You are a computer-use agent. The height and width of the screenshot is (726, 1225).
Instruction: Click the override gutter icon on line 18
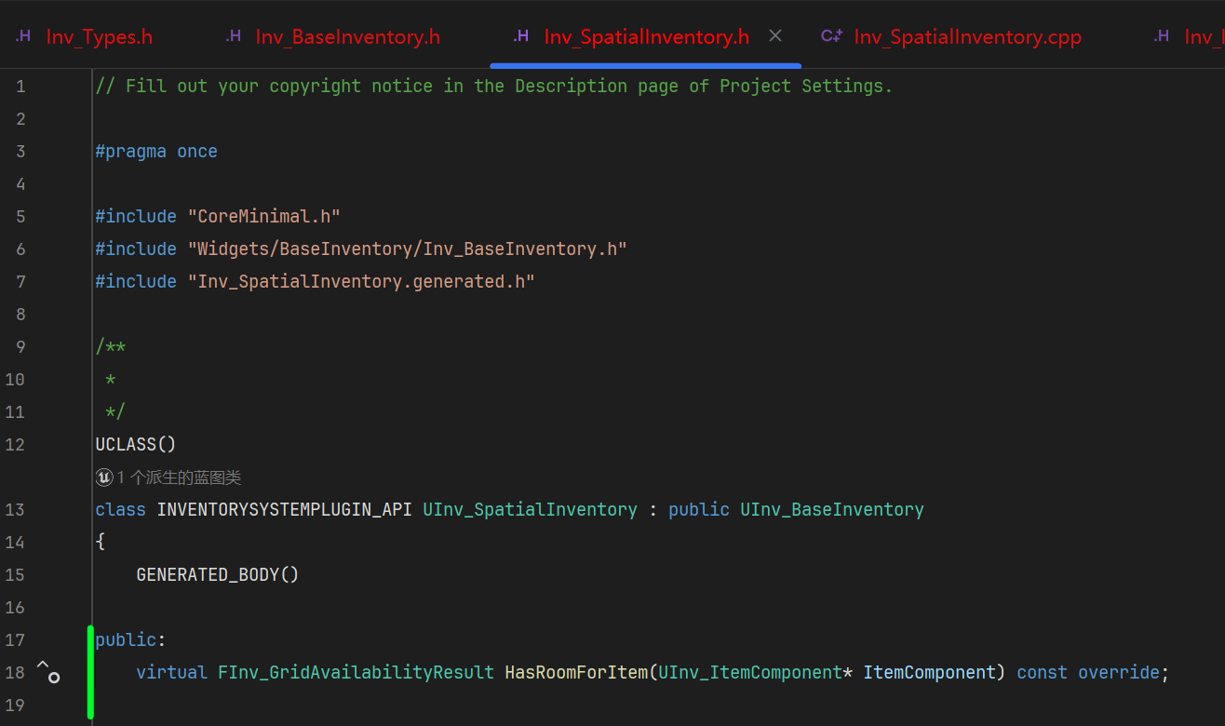click(47, 672)
